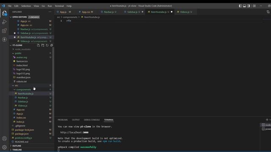The height and width of the screenshot is (152, 271).
Task: Click line 1 of the code editor
Action: point(69,21)
